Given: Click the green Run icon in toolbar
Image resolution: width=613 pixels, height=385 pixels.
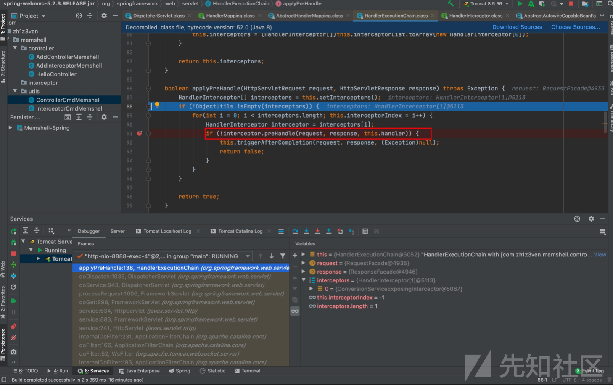Looking at the screenshot, I should (x=520, y=4).
